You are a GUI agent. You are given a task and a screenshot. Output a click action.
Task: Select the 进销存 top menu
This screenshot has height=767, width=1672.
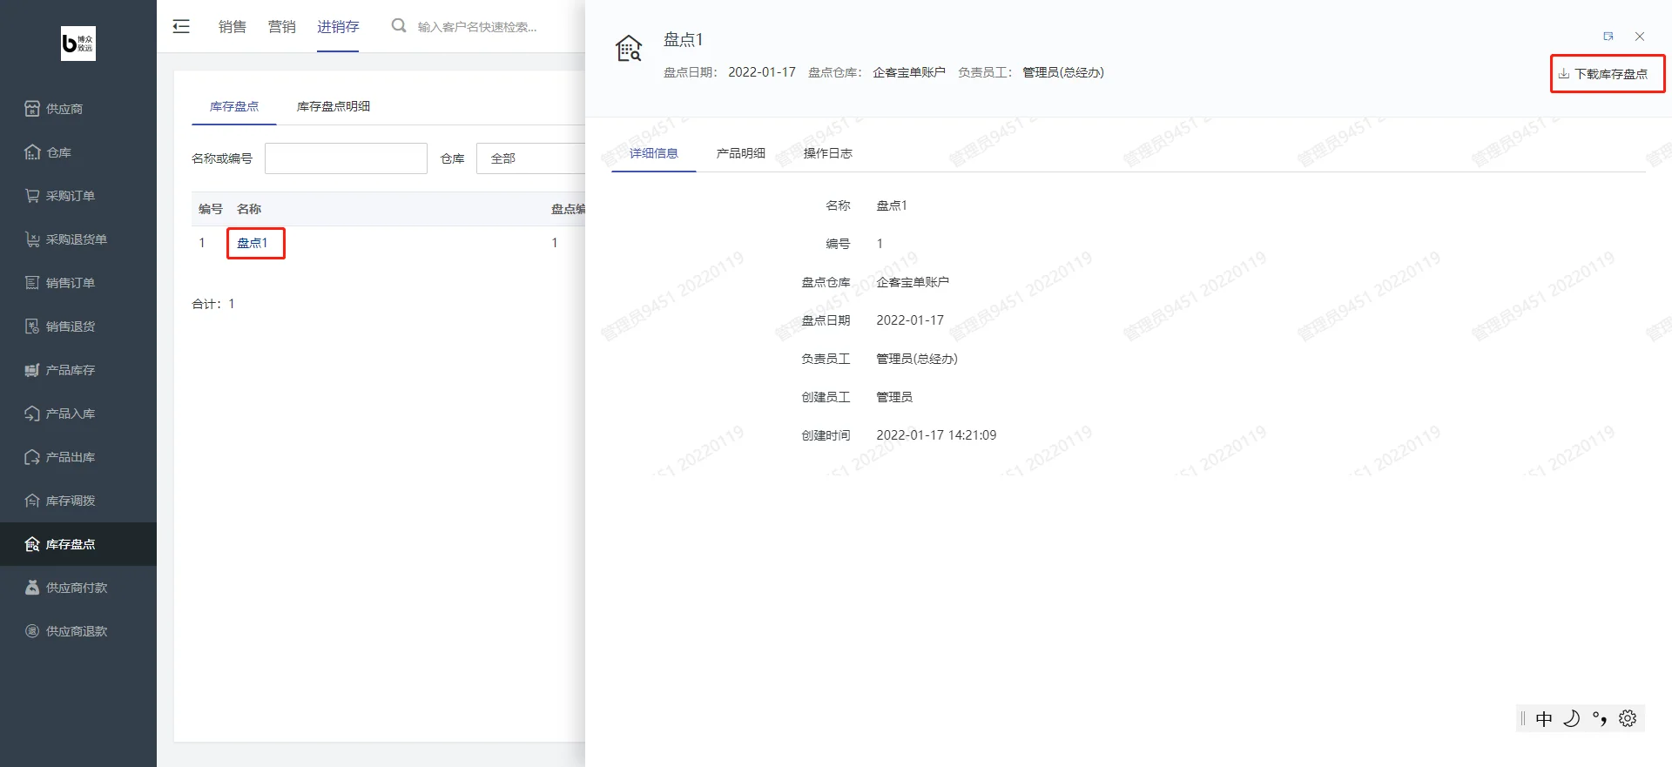[x=338, y=27]
